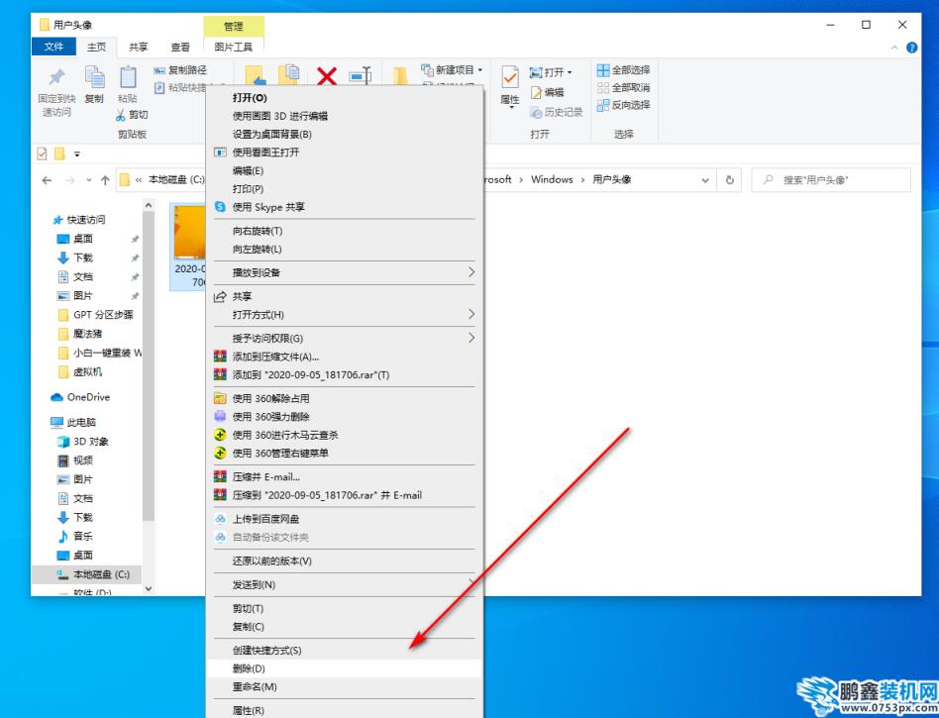Screen dimensions: 939x718
Task: Click Invert Selection (反向选择) in ribbon
Action: pyautogui.click(x=624, y=104)
